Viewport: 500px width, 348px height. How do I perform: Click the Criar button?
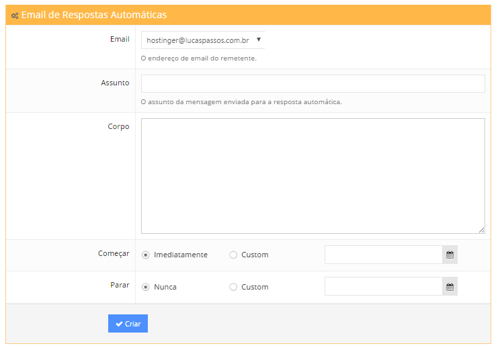coord(128,324)
